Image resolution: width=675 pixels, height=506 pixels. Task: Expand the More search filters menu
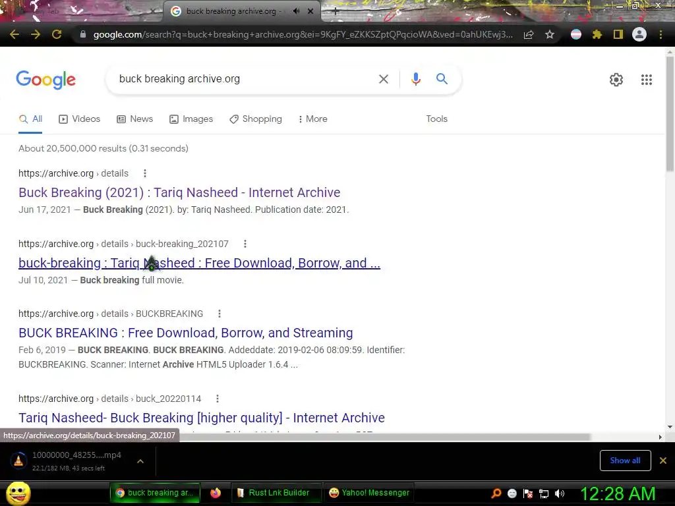click(x=313, y=119)
